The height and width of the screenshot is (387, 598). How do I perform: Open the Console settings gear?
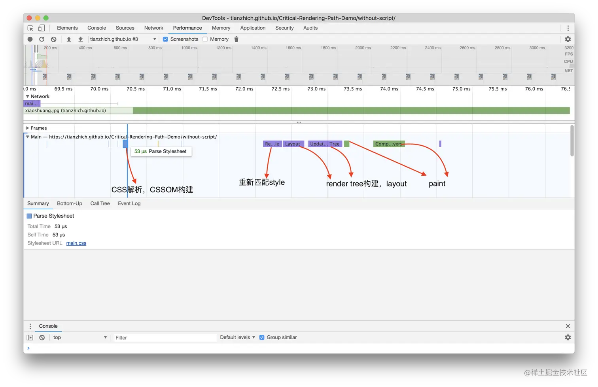568,338
